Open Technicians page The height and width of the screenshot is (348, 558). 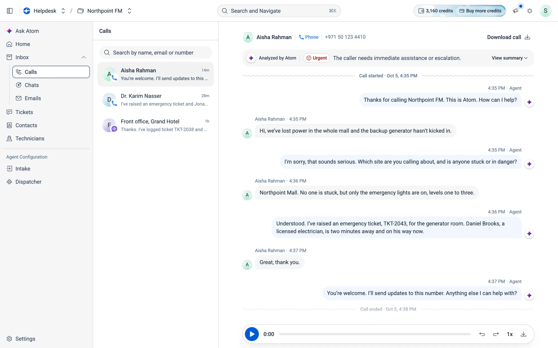[x=25, y=138]
